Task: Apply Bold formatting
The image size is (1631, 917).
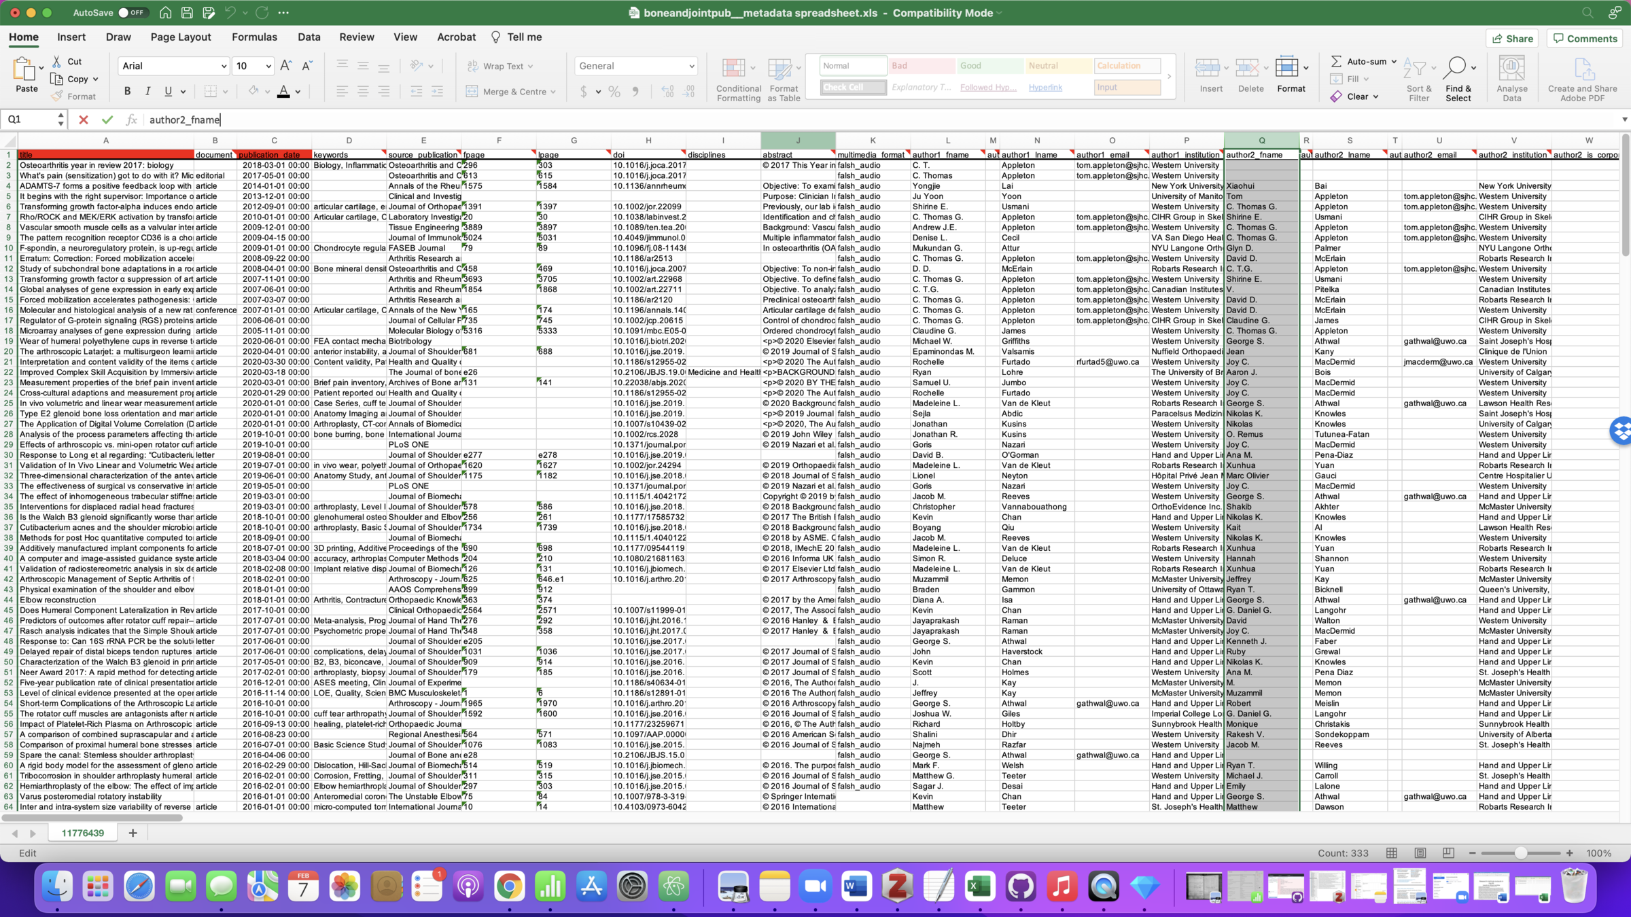Action: click(x=127, y=91)
